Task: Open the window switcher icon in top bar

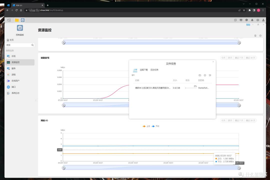Action: (235, 20)
